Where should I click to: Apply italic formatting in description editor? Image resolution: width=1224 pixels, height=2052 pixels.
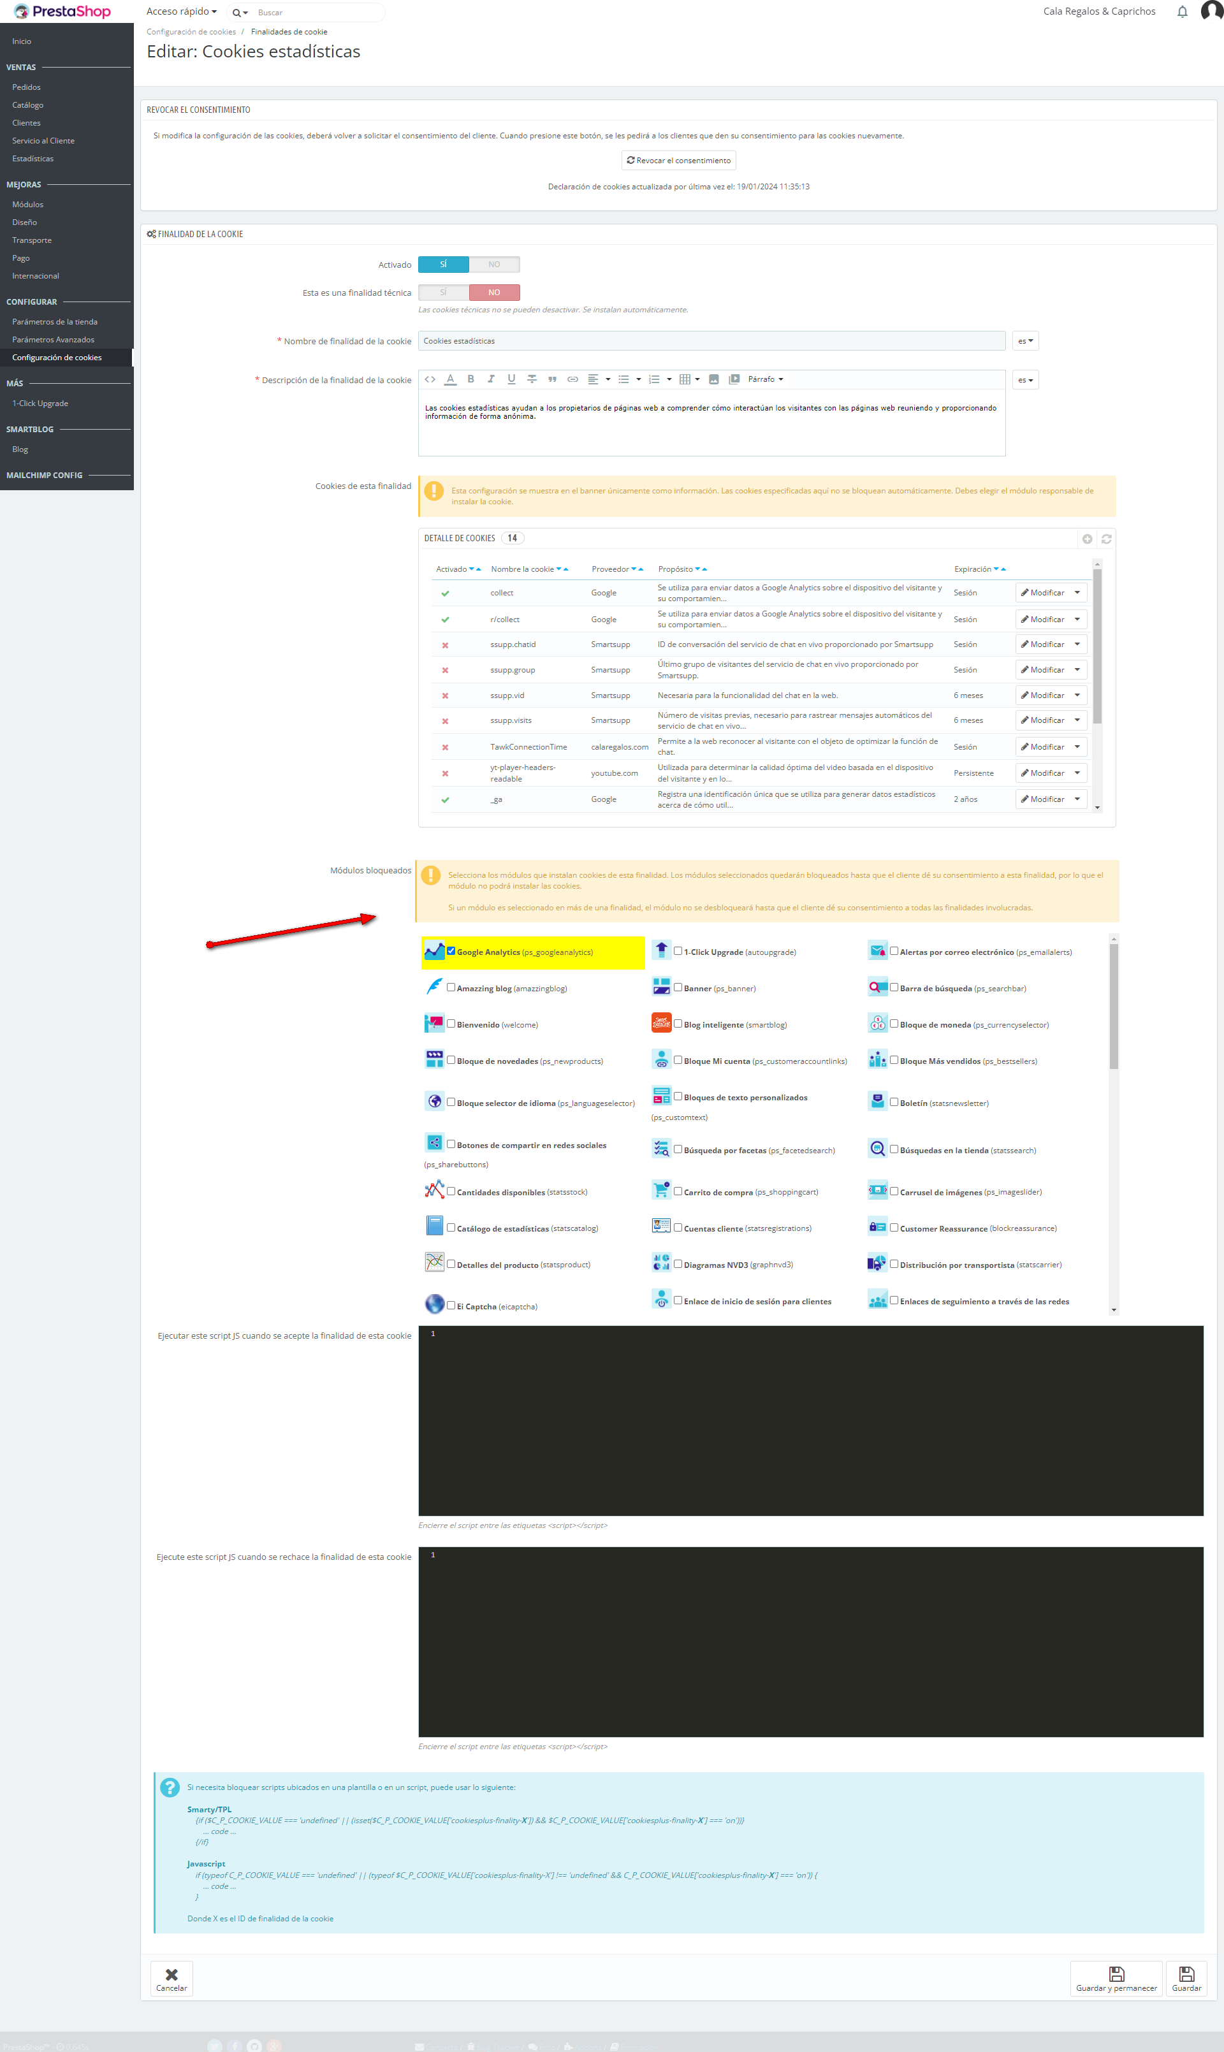(491, 379)
